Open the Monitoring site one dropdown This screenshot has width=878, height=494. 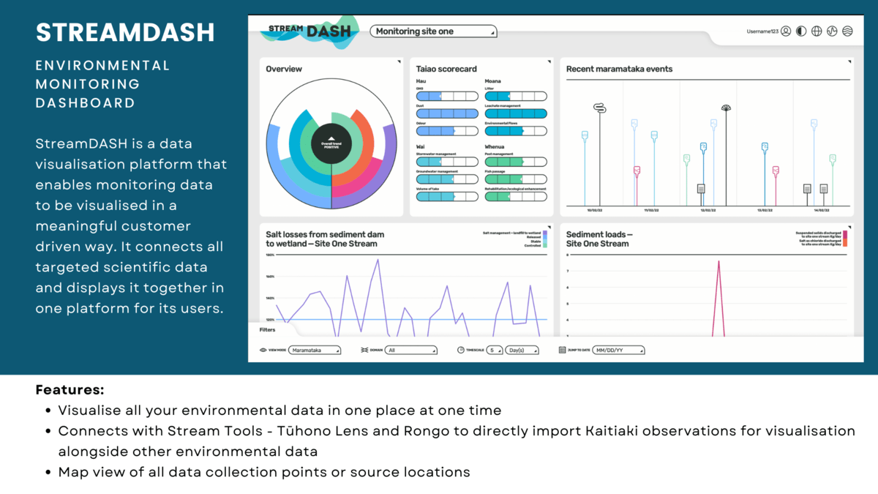(434, 31)
